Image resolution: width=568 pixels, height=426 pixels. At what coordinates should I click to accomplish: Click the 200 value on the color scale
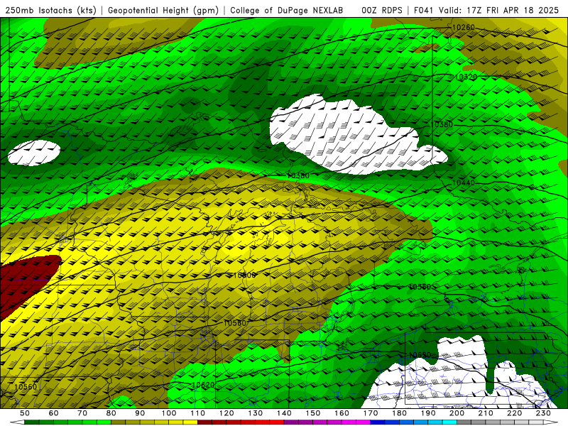[x=457, y=413]
